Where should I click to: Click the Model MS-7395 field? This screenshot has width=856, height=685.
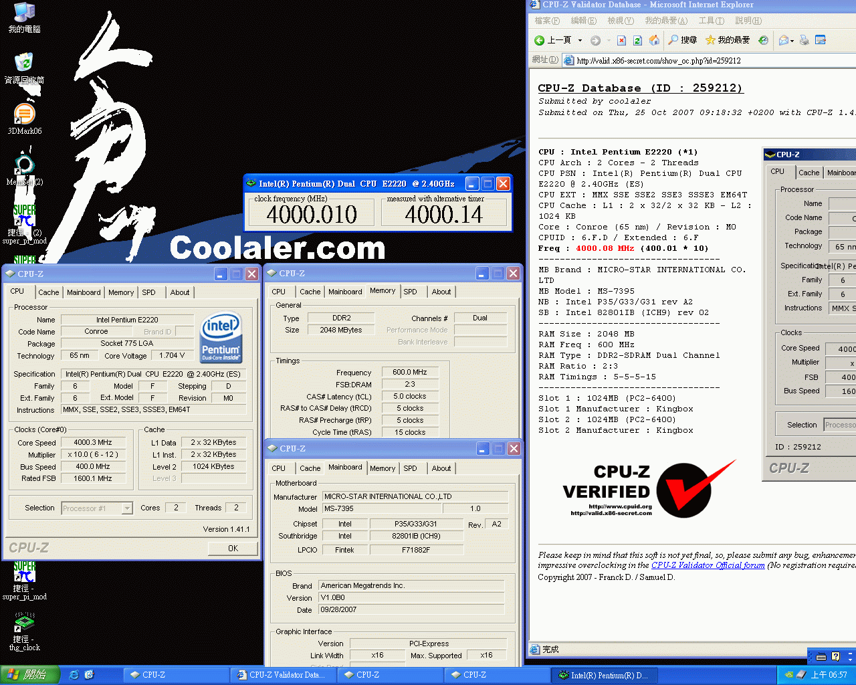(382, 508)
